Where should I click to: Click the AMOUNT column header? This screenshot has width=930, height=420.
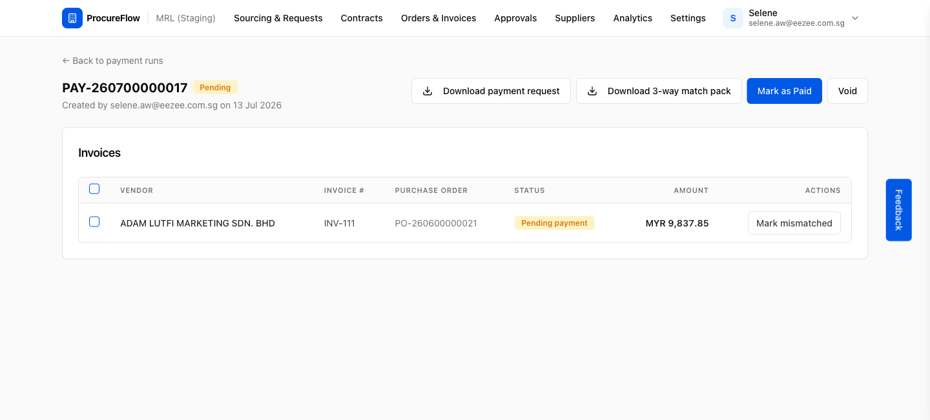click(691, 190)
